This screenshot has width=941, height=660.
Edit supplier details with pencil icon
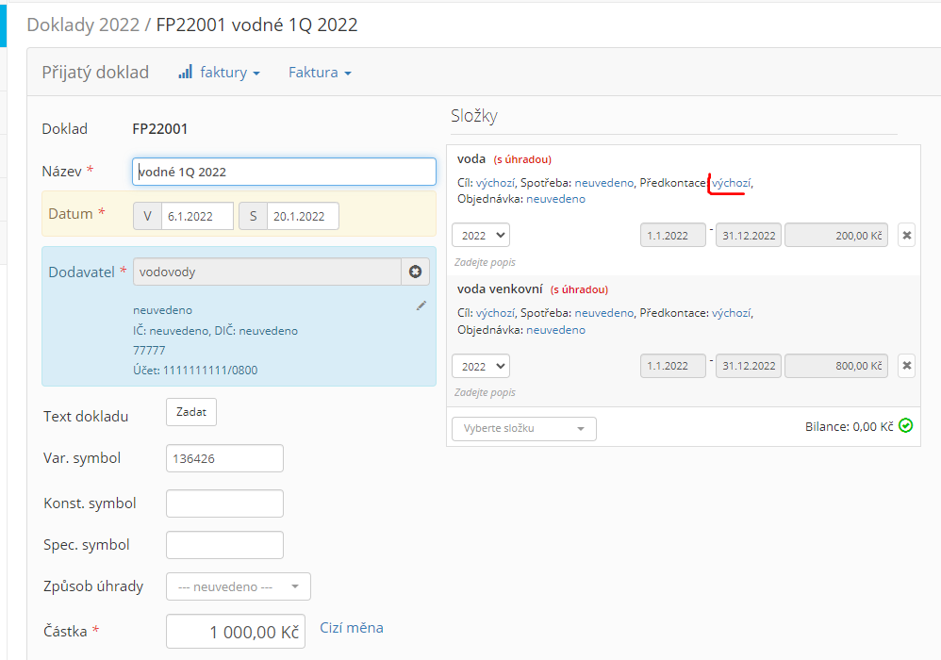(x=421, y=306)
